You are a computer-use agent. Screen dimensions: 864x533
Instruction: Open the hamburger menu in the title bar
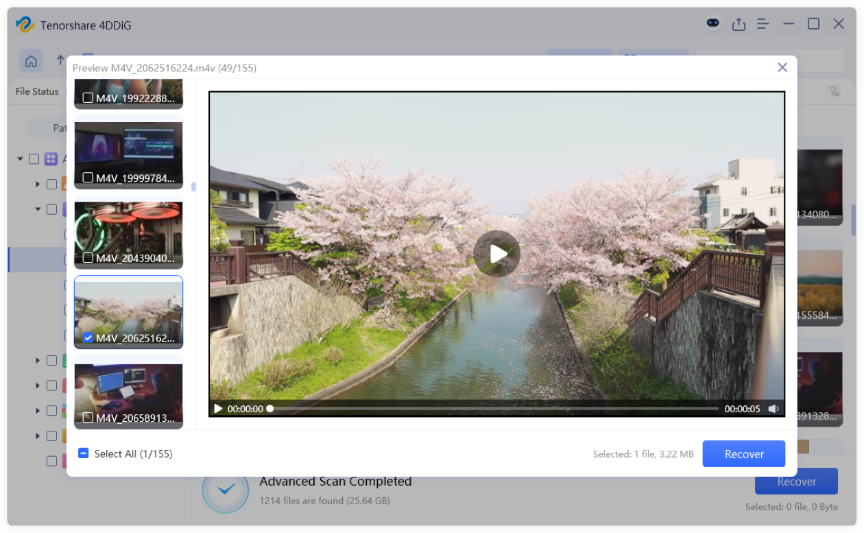point(763,23)
